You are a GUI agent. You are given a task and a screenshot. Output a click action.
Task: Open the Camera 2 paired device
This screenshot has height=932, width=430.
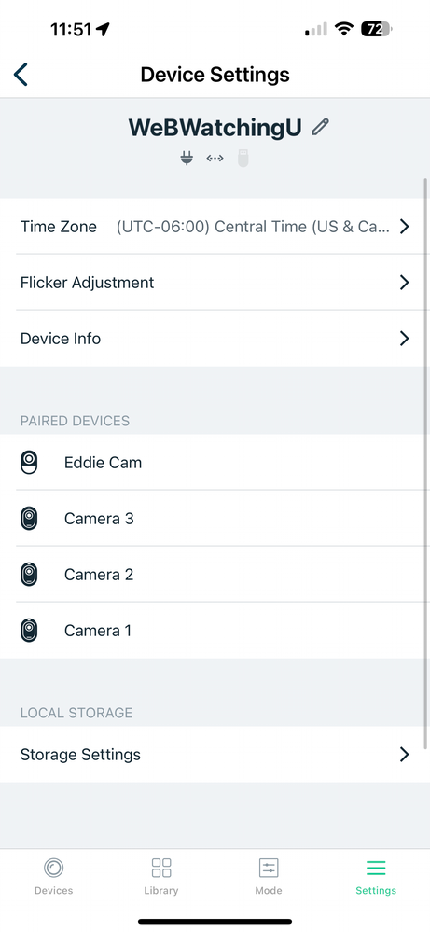click(x=215, y=574)
